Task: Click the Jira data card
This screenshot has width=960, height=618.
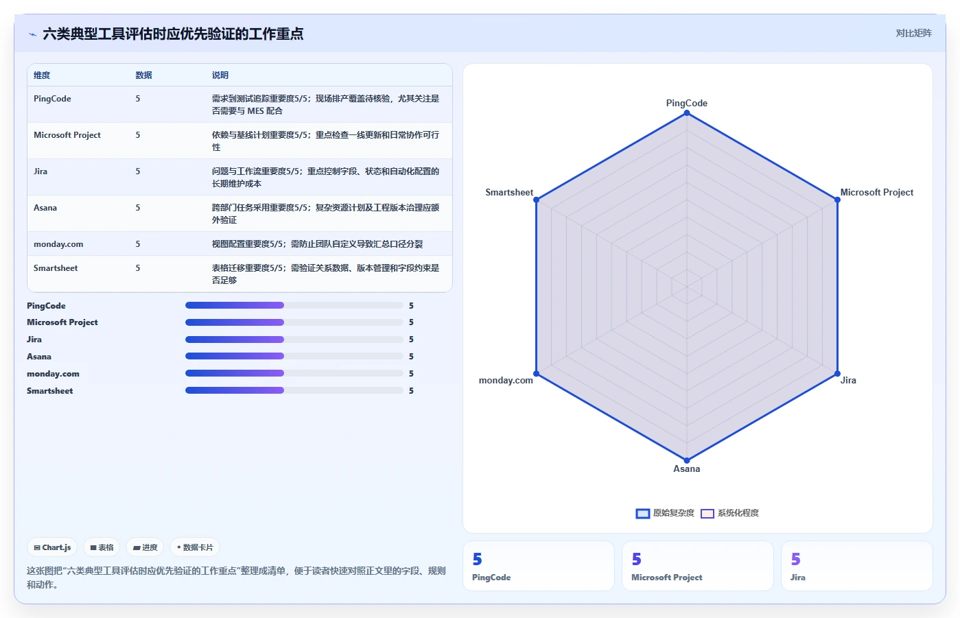Action: [x=857, y=566]
